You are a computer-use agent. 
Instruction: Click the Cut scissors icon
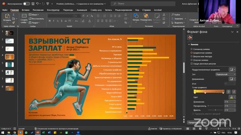pos(14,15)
